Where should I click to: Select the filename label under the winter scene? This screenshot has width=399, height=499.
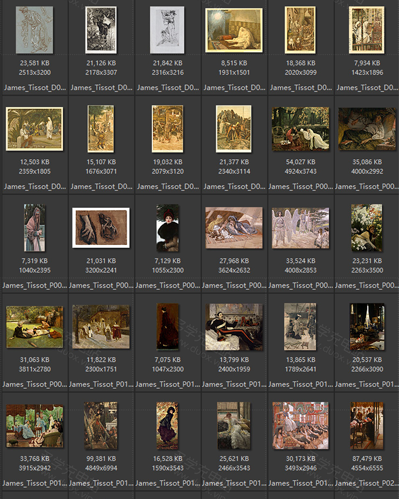pyautogui.click(x=301, y=384)
